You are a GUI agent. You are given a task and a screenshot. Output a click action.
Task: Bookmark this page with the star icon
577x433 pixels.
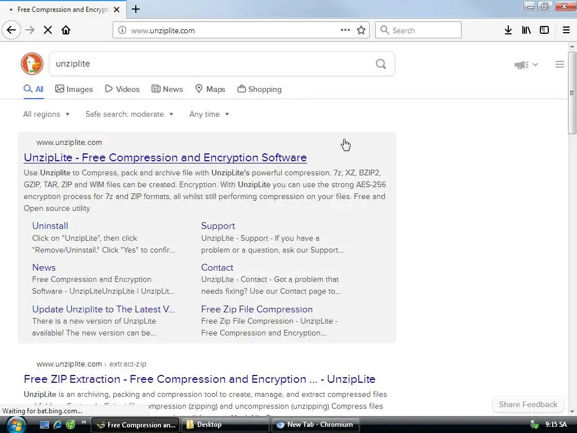tap(361, 30)
